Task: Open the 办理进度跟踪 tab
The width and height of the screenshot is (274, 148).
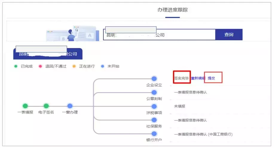Action: 172,10
